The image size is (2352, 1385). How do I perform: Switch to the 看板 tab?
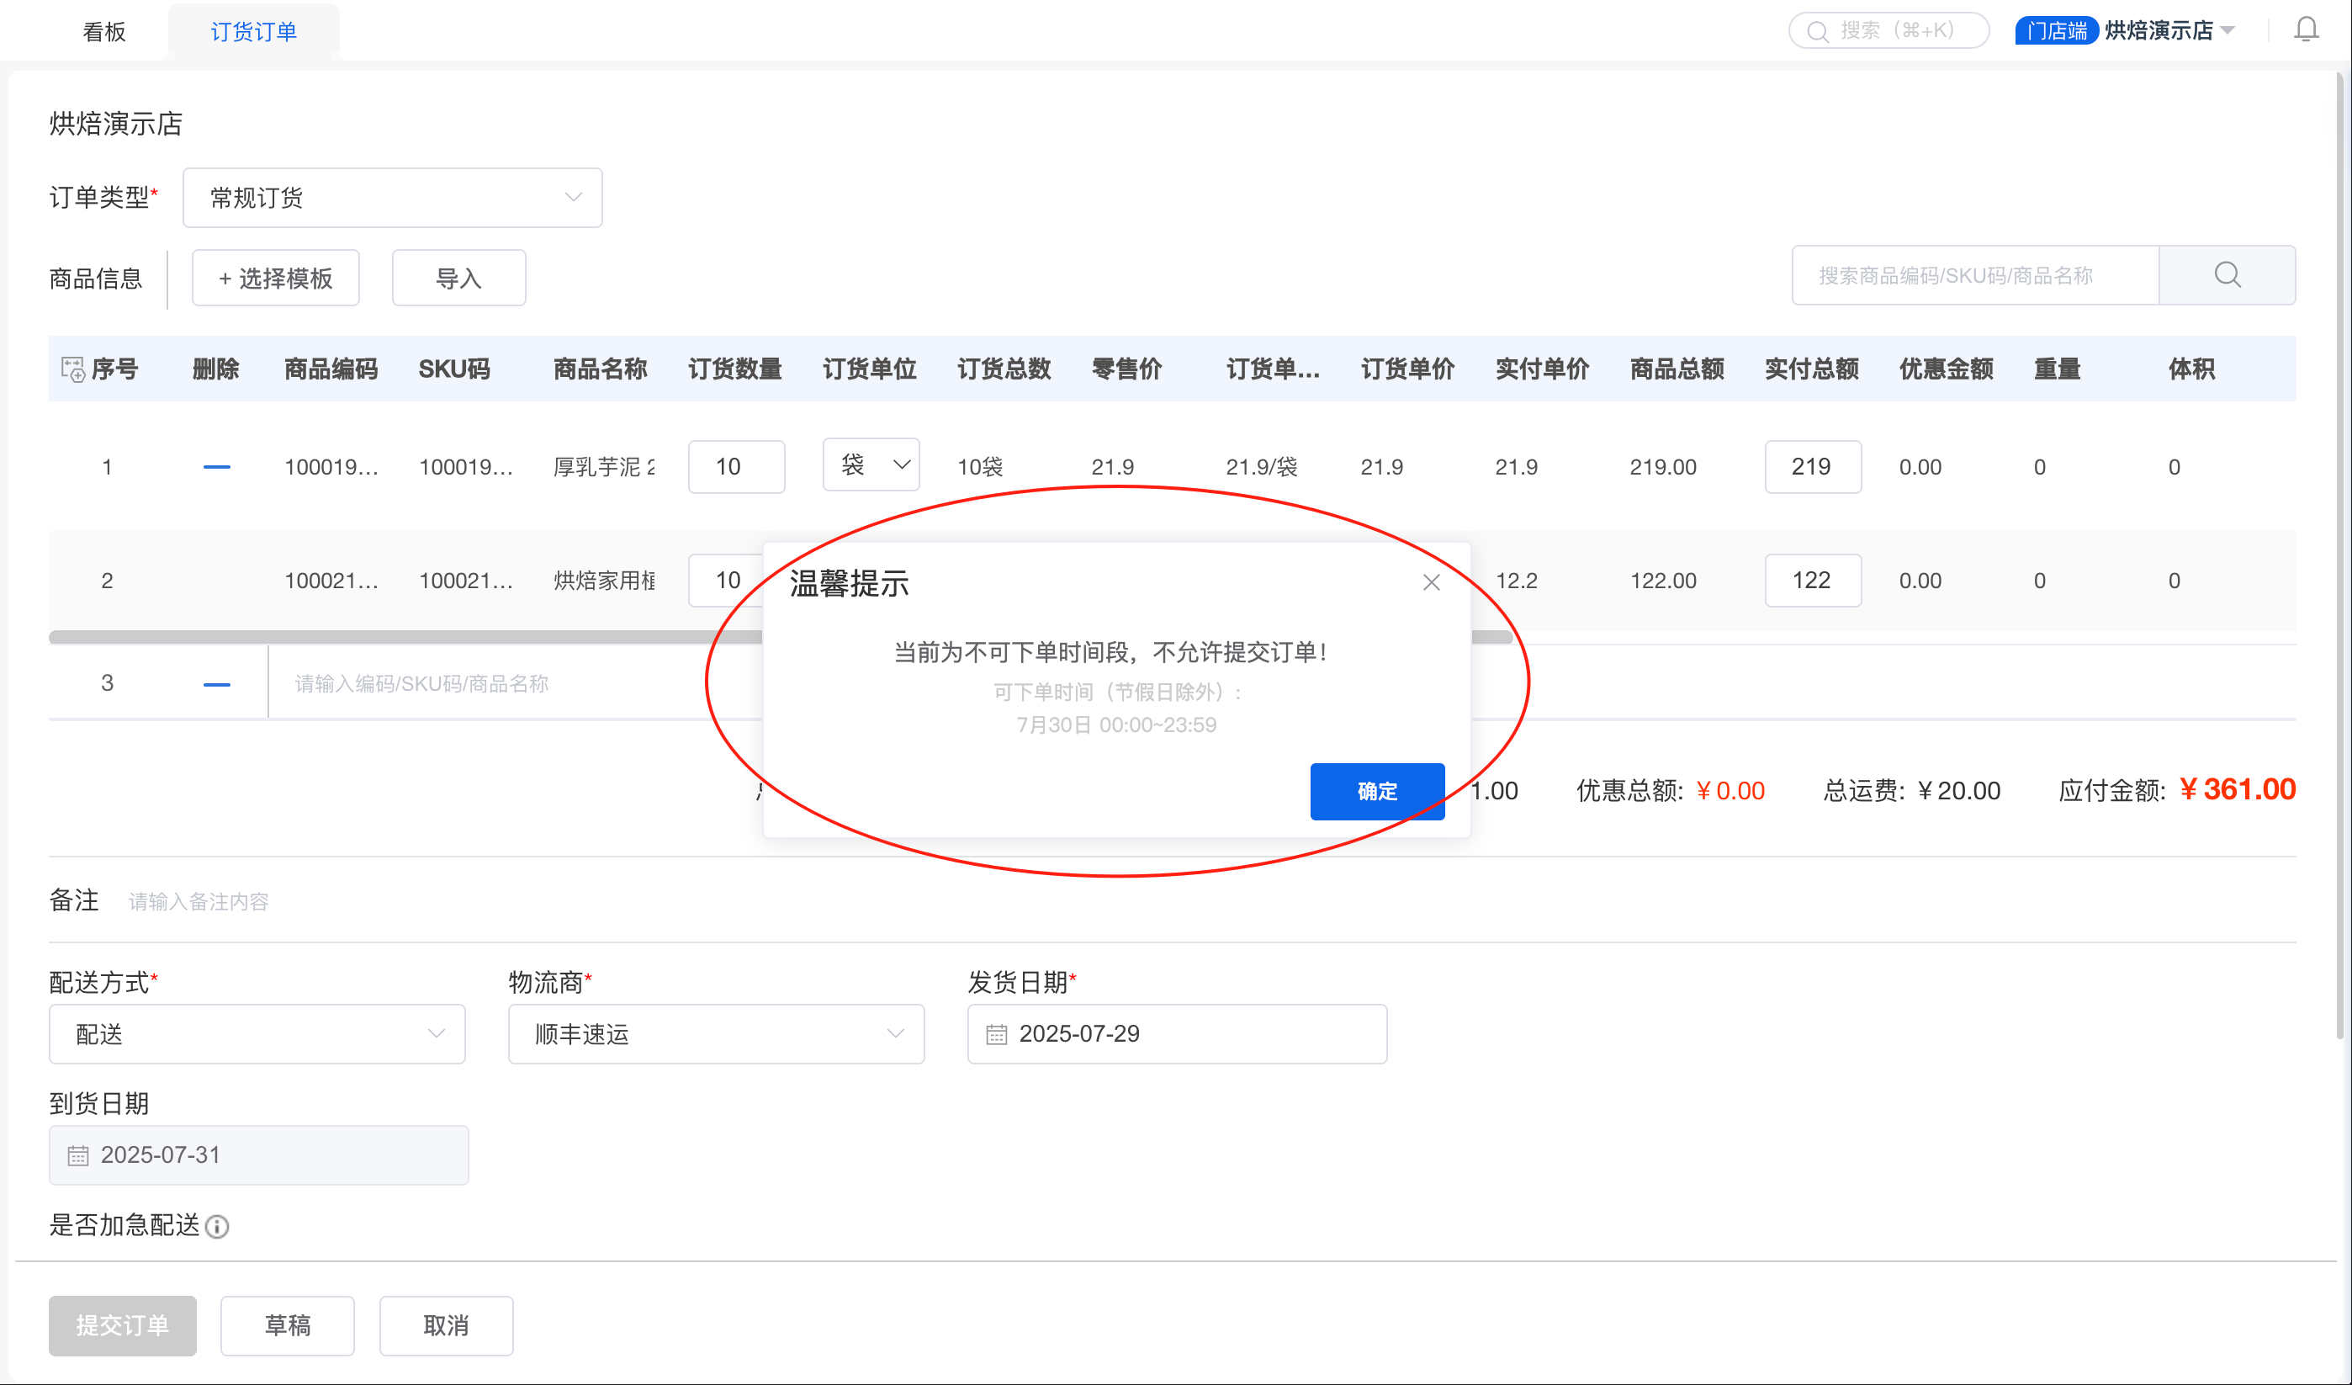pos(103,32)
